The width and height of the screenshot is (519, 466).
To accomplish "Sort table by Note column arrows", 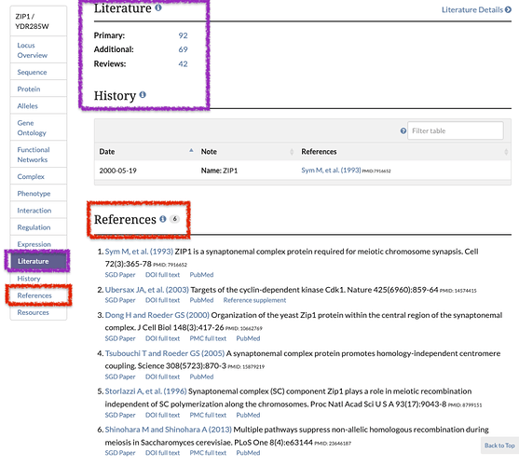I will tap(292, 152).
